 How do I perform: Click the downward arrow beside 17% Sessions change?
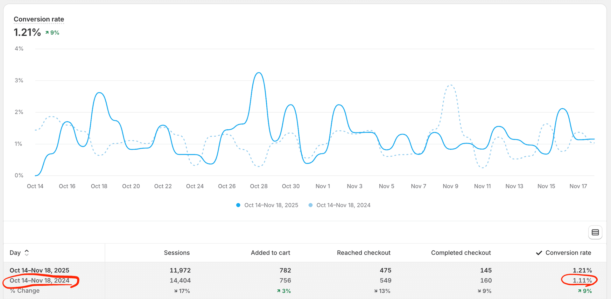click(175, 291)
